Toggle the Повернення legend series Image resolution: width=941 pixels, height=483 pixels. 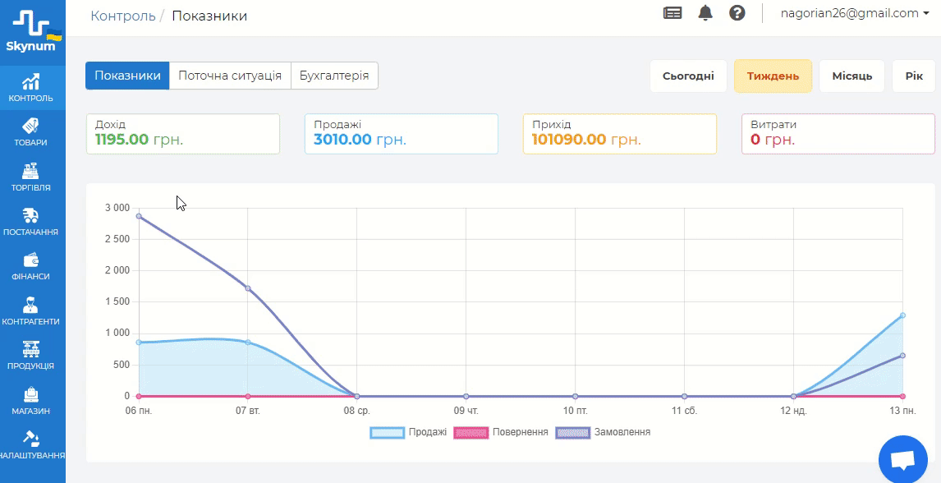click(x=501, y=432)
